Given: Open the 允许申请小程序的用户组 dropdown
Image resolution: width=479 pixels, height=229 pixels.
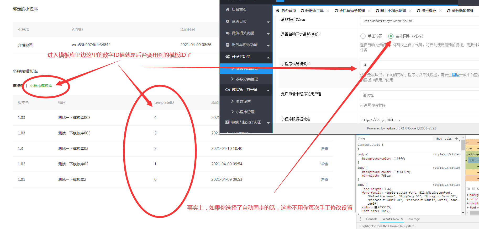Looking at the screenshot, I should point(419,95).
